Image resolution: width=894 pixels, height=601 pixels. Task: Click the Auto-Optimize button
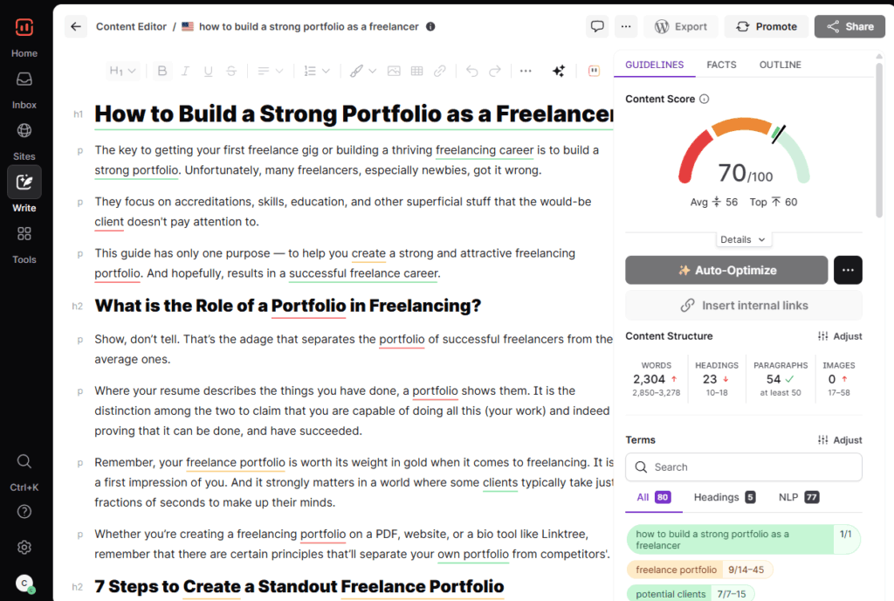coord(726,270)
